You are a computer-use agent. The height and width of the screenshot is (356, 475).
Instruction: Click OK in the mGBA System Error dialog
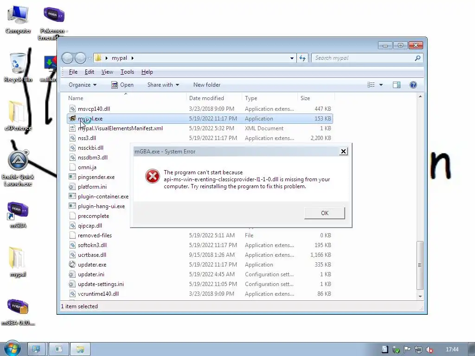324,213
